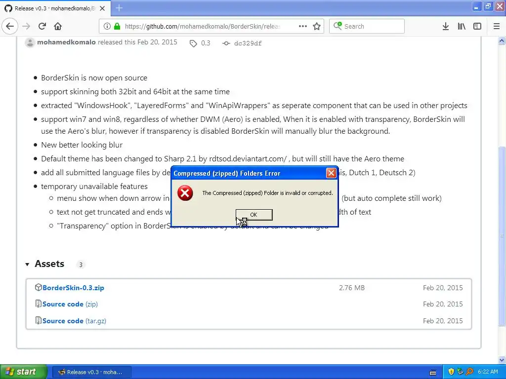Click the Assets heading
Screen dimensions: 506x379
click(49, 264)
